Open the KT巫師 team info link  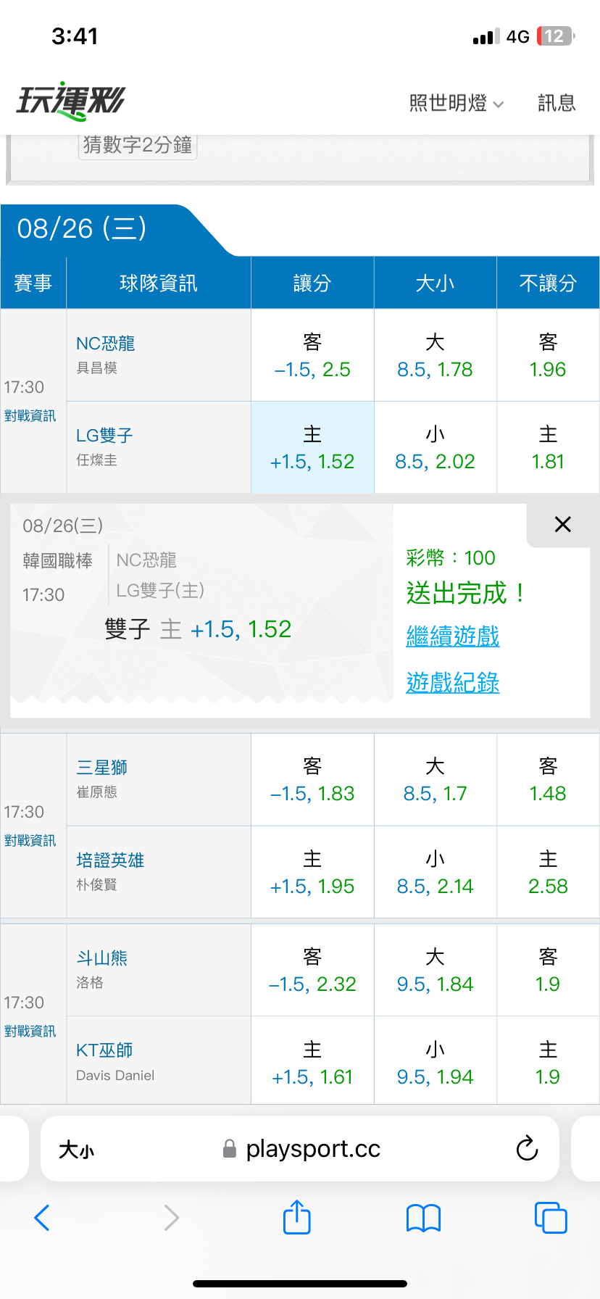click(x=104, y=1050)
